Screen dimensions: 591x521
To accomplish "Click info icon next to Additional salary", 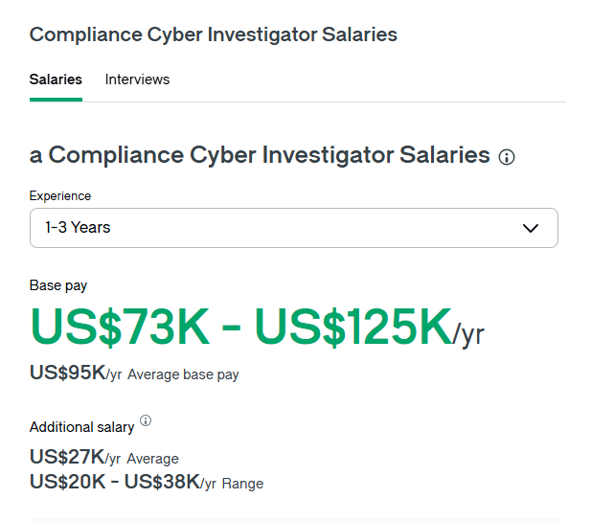I will [x=146, y=420].
